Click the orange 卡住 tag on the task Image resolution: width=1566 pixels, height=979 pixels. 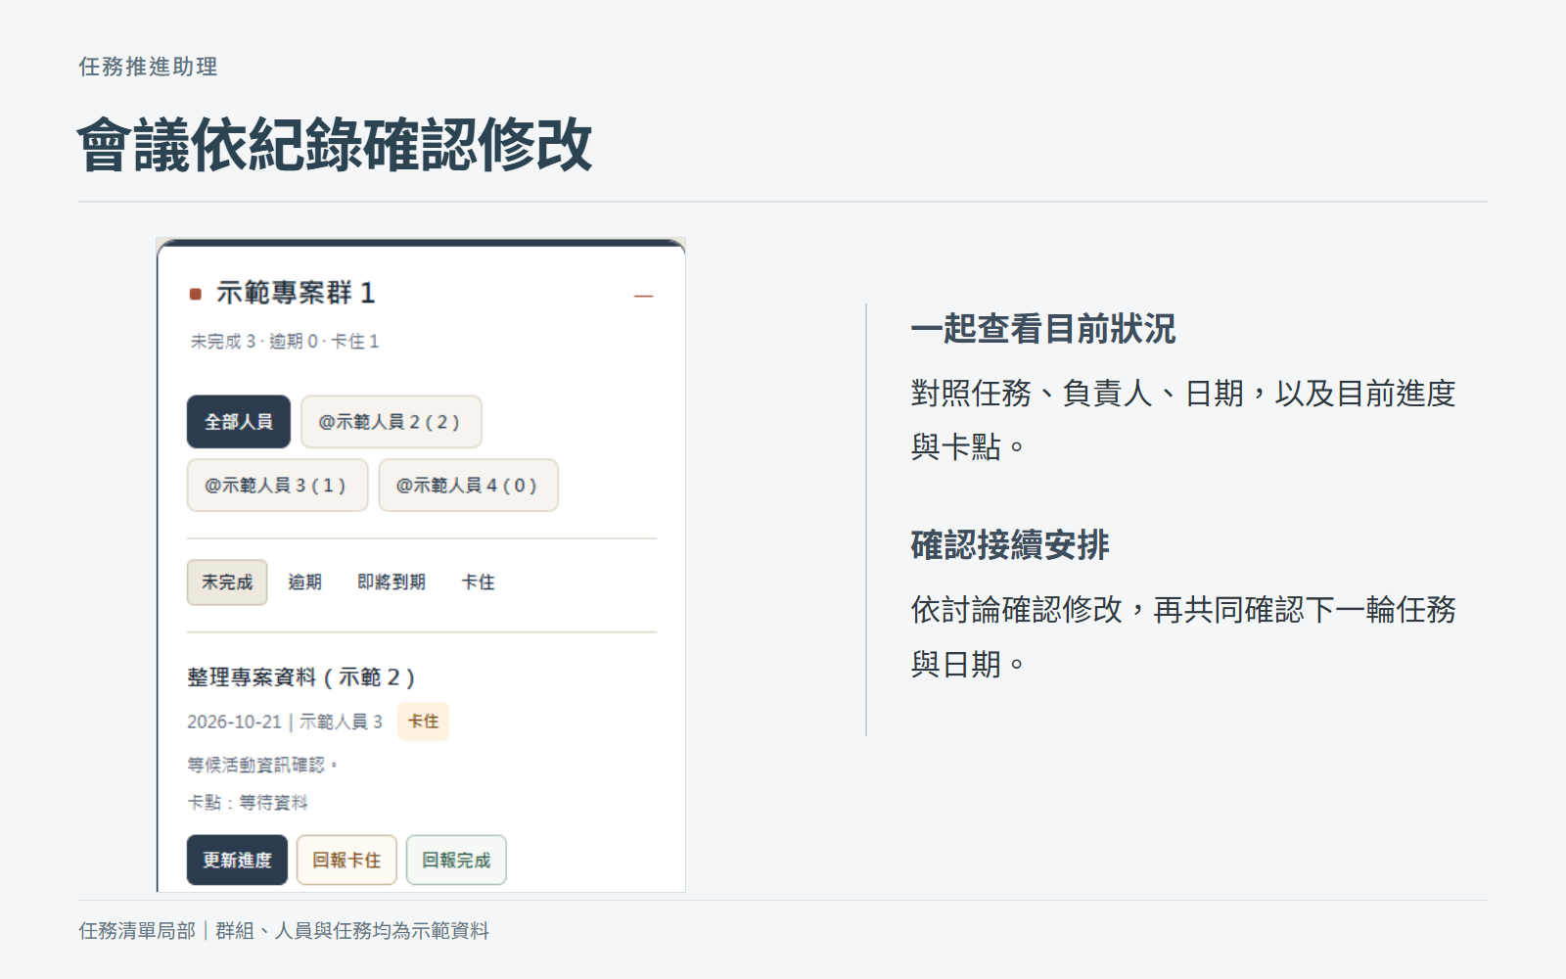click(423, 722)
